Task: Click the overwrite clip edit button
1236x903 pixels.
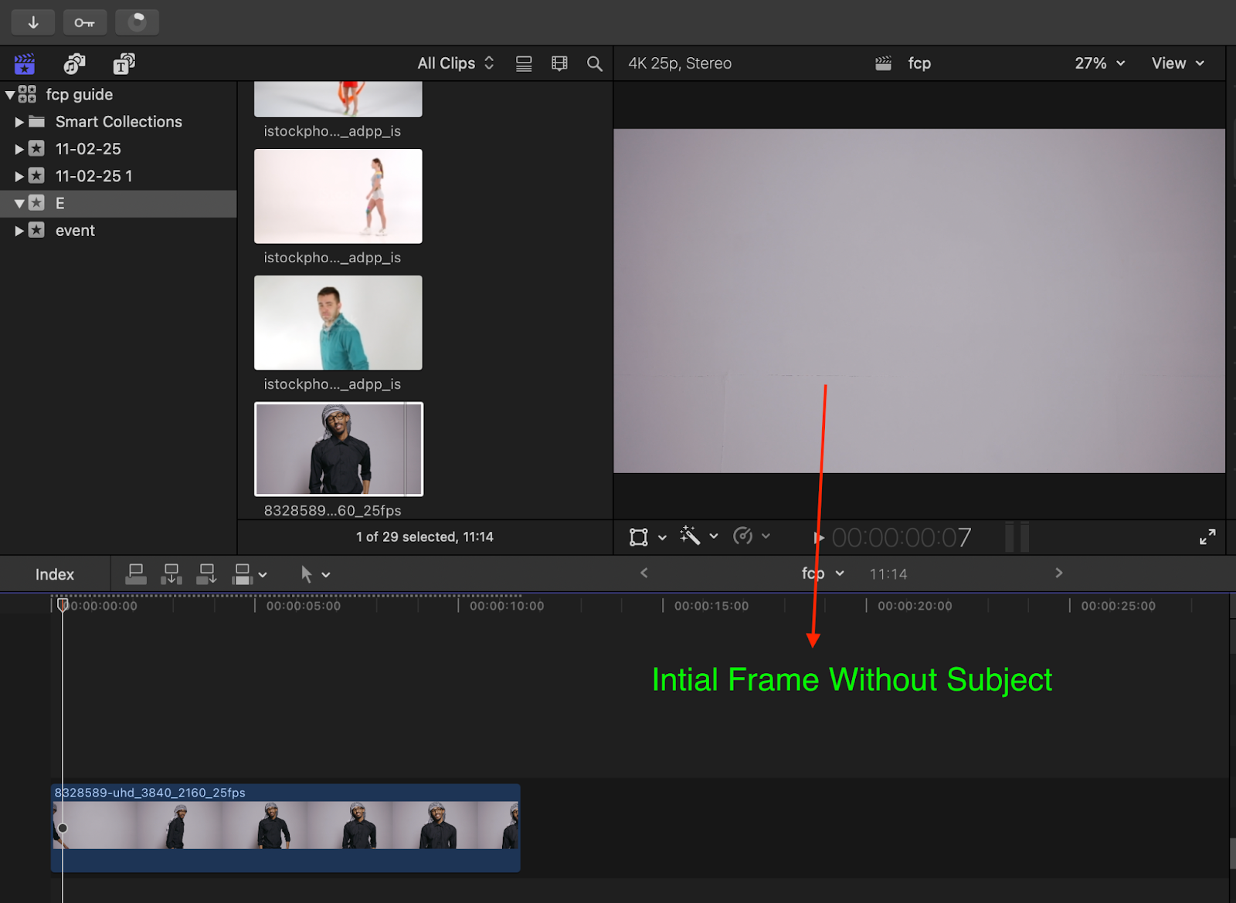Action: [243, 574]
